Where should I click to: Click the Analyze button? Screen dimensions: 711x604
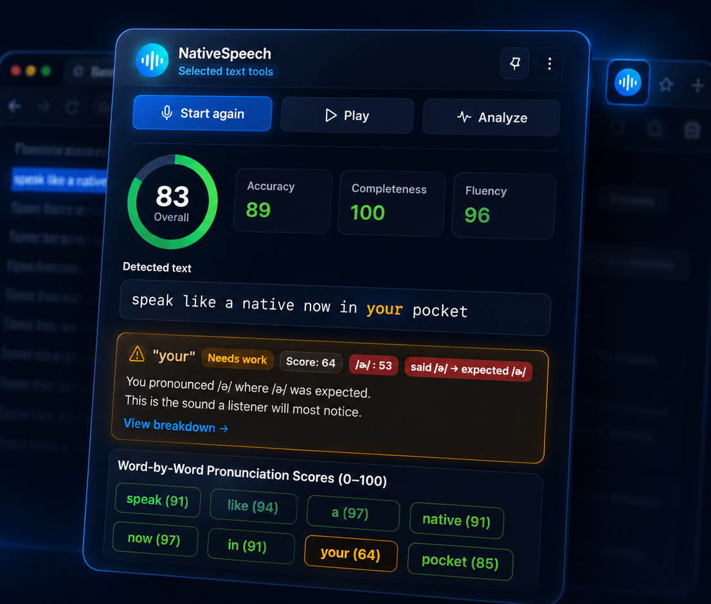492,118
